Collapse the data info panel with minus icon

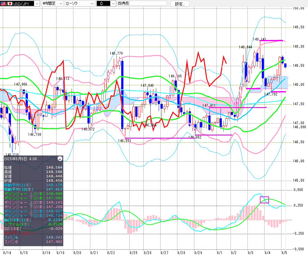[60, 159]
